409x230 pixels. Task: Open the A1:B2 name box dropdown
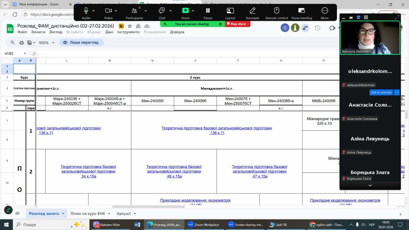[x=25, y=54]
